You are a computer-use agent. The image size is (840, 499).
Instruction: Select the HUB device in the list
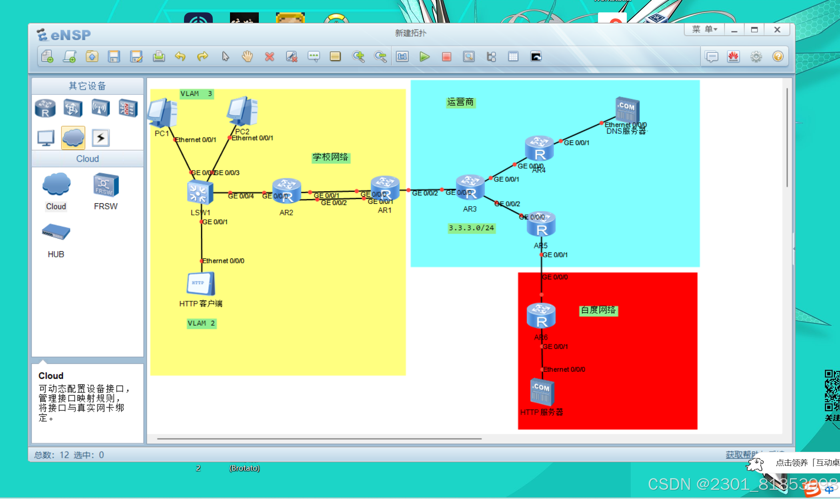tap(56, 233)
